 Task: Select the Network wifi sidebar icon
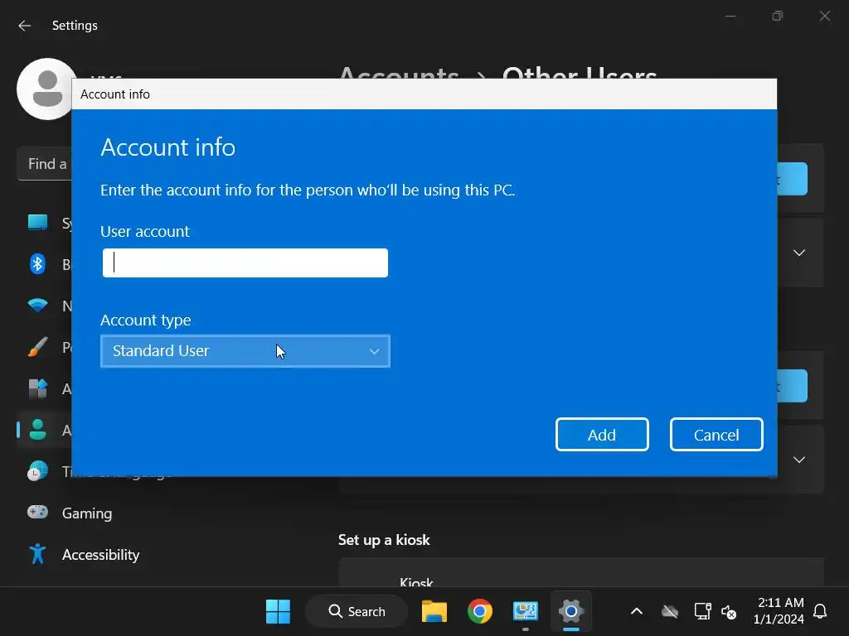(x=37, y=306)
